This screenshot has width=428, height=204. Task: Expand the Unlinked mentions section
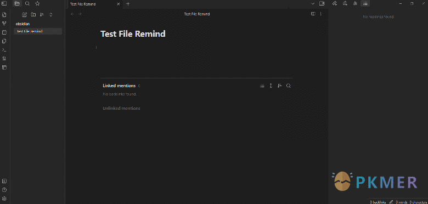click(x=121, y=108)
